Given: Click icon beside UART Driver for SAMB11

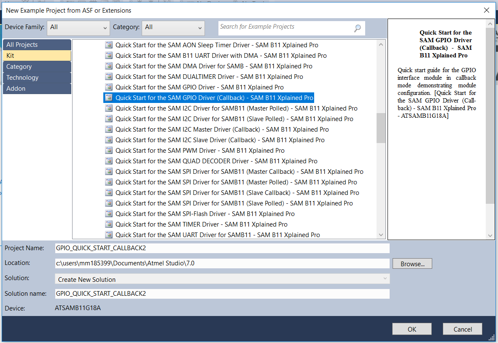Looking at the screenshot, I should [x=109, y=235].
